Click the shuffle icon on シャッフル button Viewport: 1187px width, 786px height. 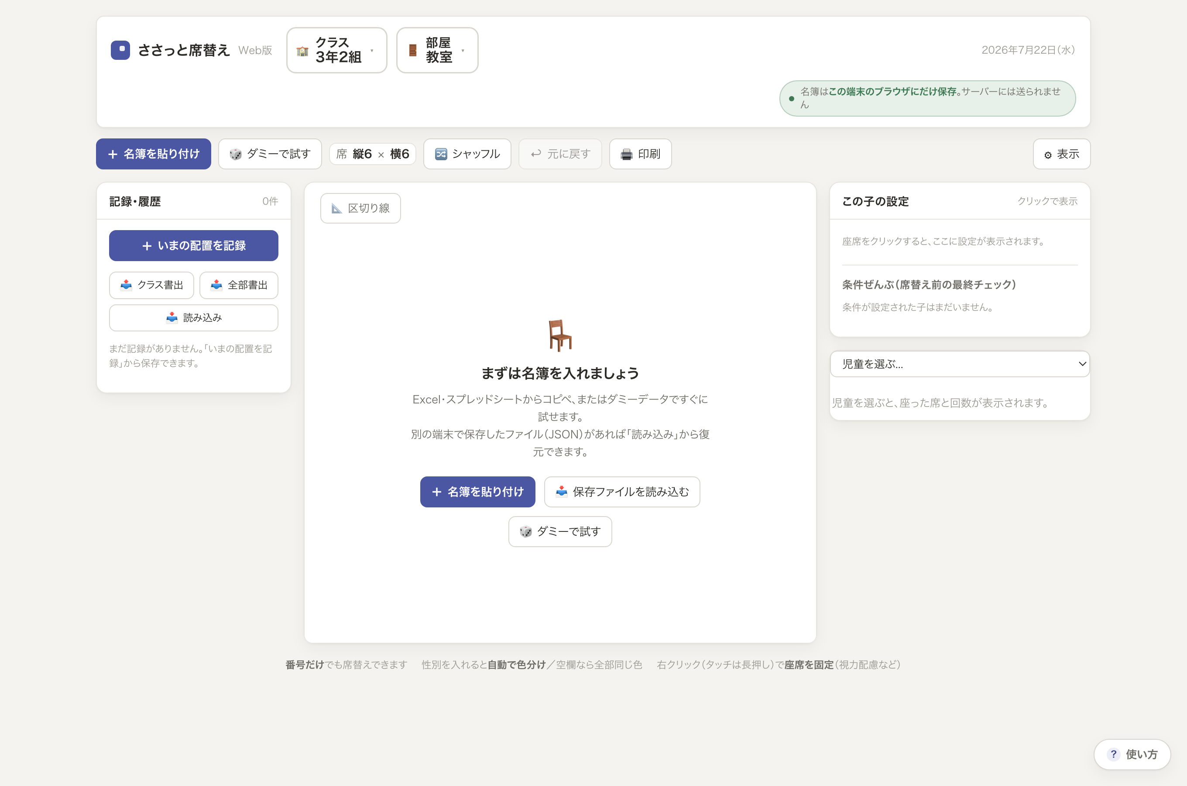coord(441,154)
